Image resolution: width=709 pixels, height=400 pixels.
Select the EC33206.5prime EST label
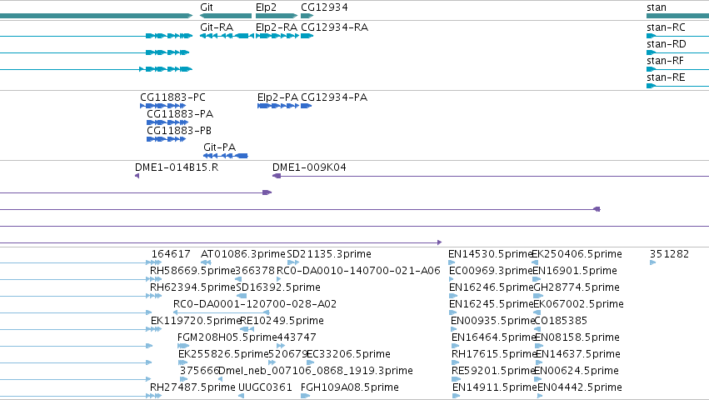[x=348, y=355]
